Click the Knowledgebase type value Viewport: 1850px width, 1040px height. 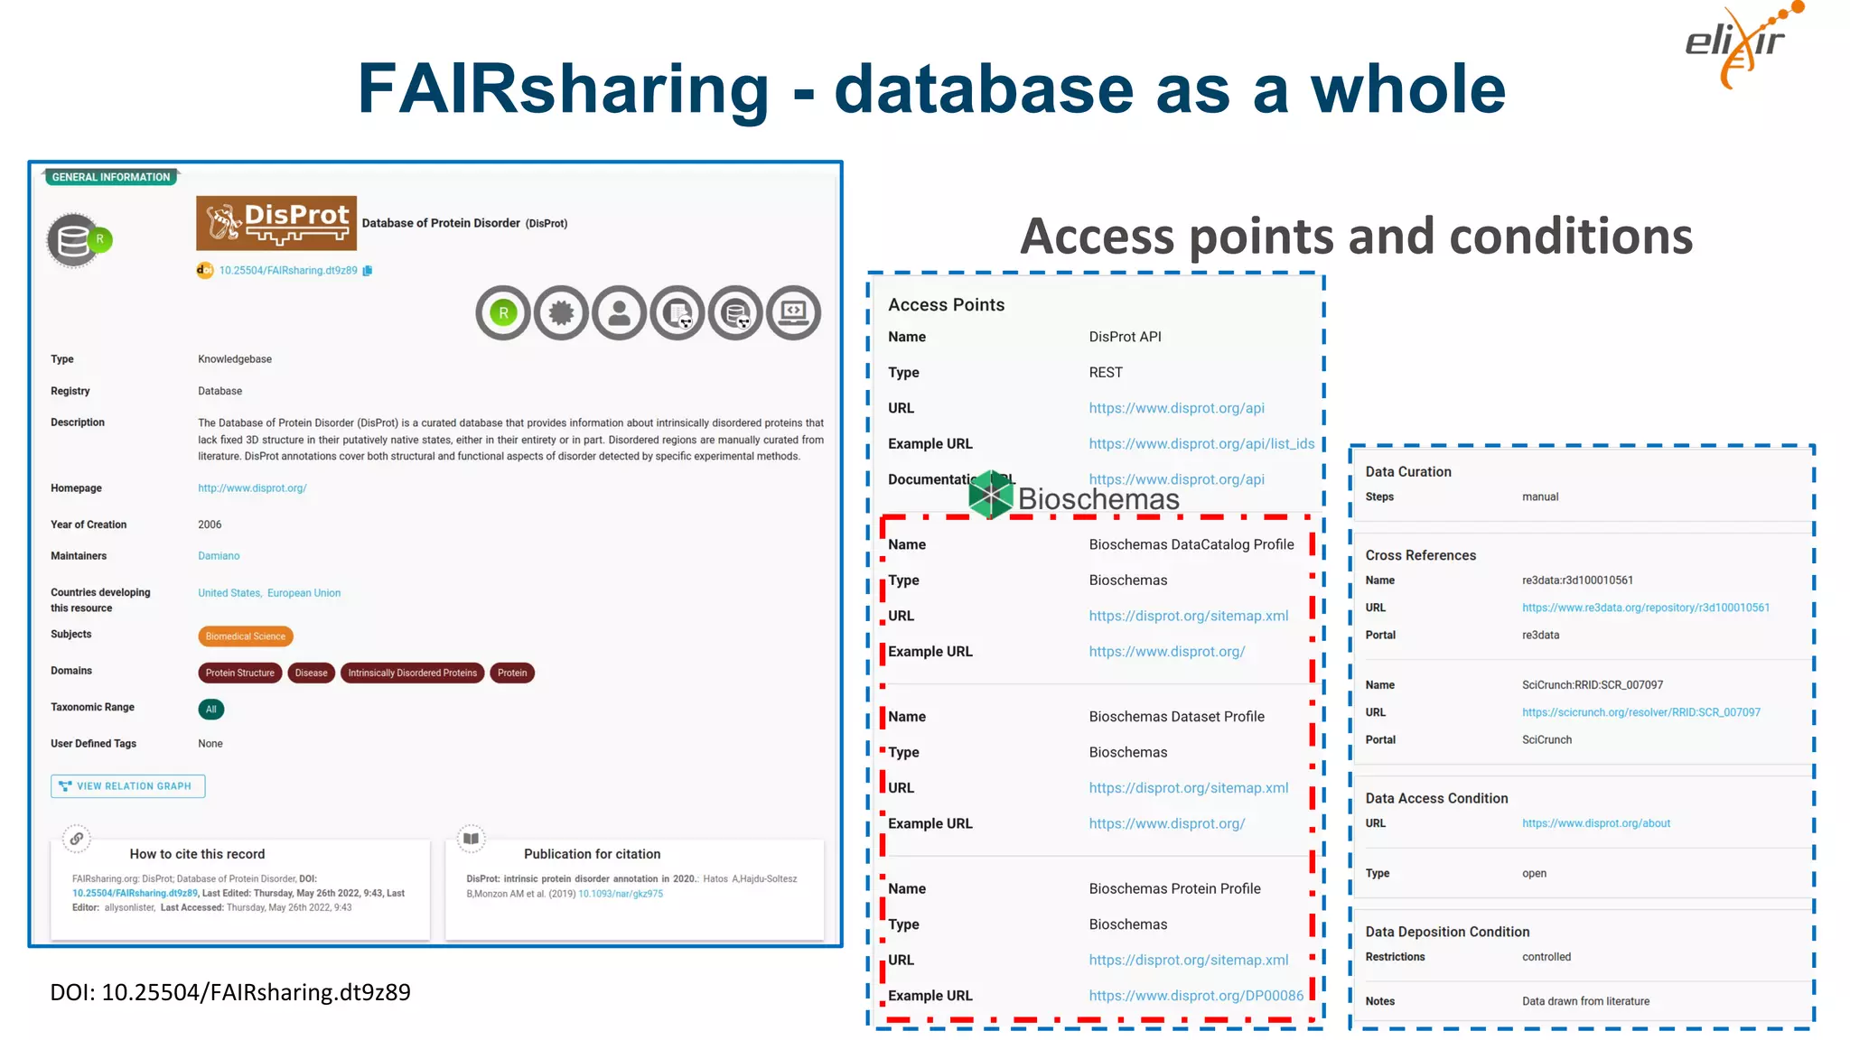[235, 359]
